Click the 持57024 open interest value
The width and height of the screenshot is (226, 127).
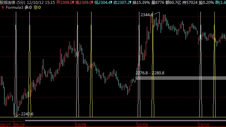click(190, 3)
